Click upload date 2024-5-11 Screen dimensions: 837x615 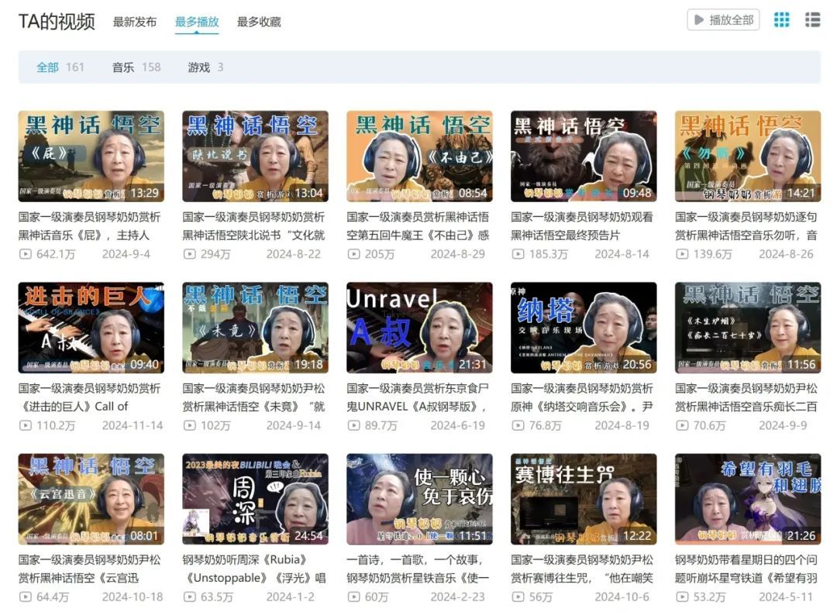(x=786, y=597)
